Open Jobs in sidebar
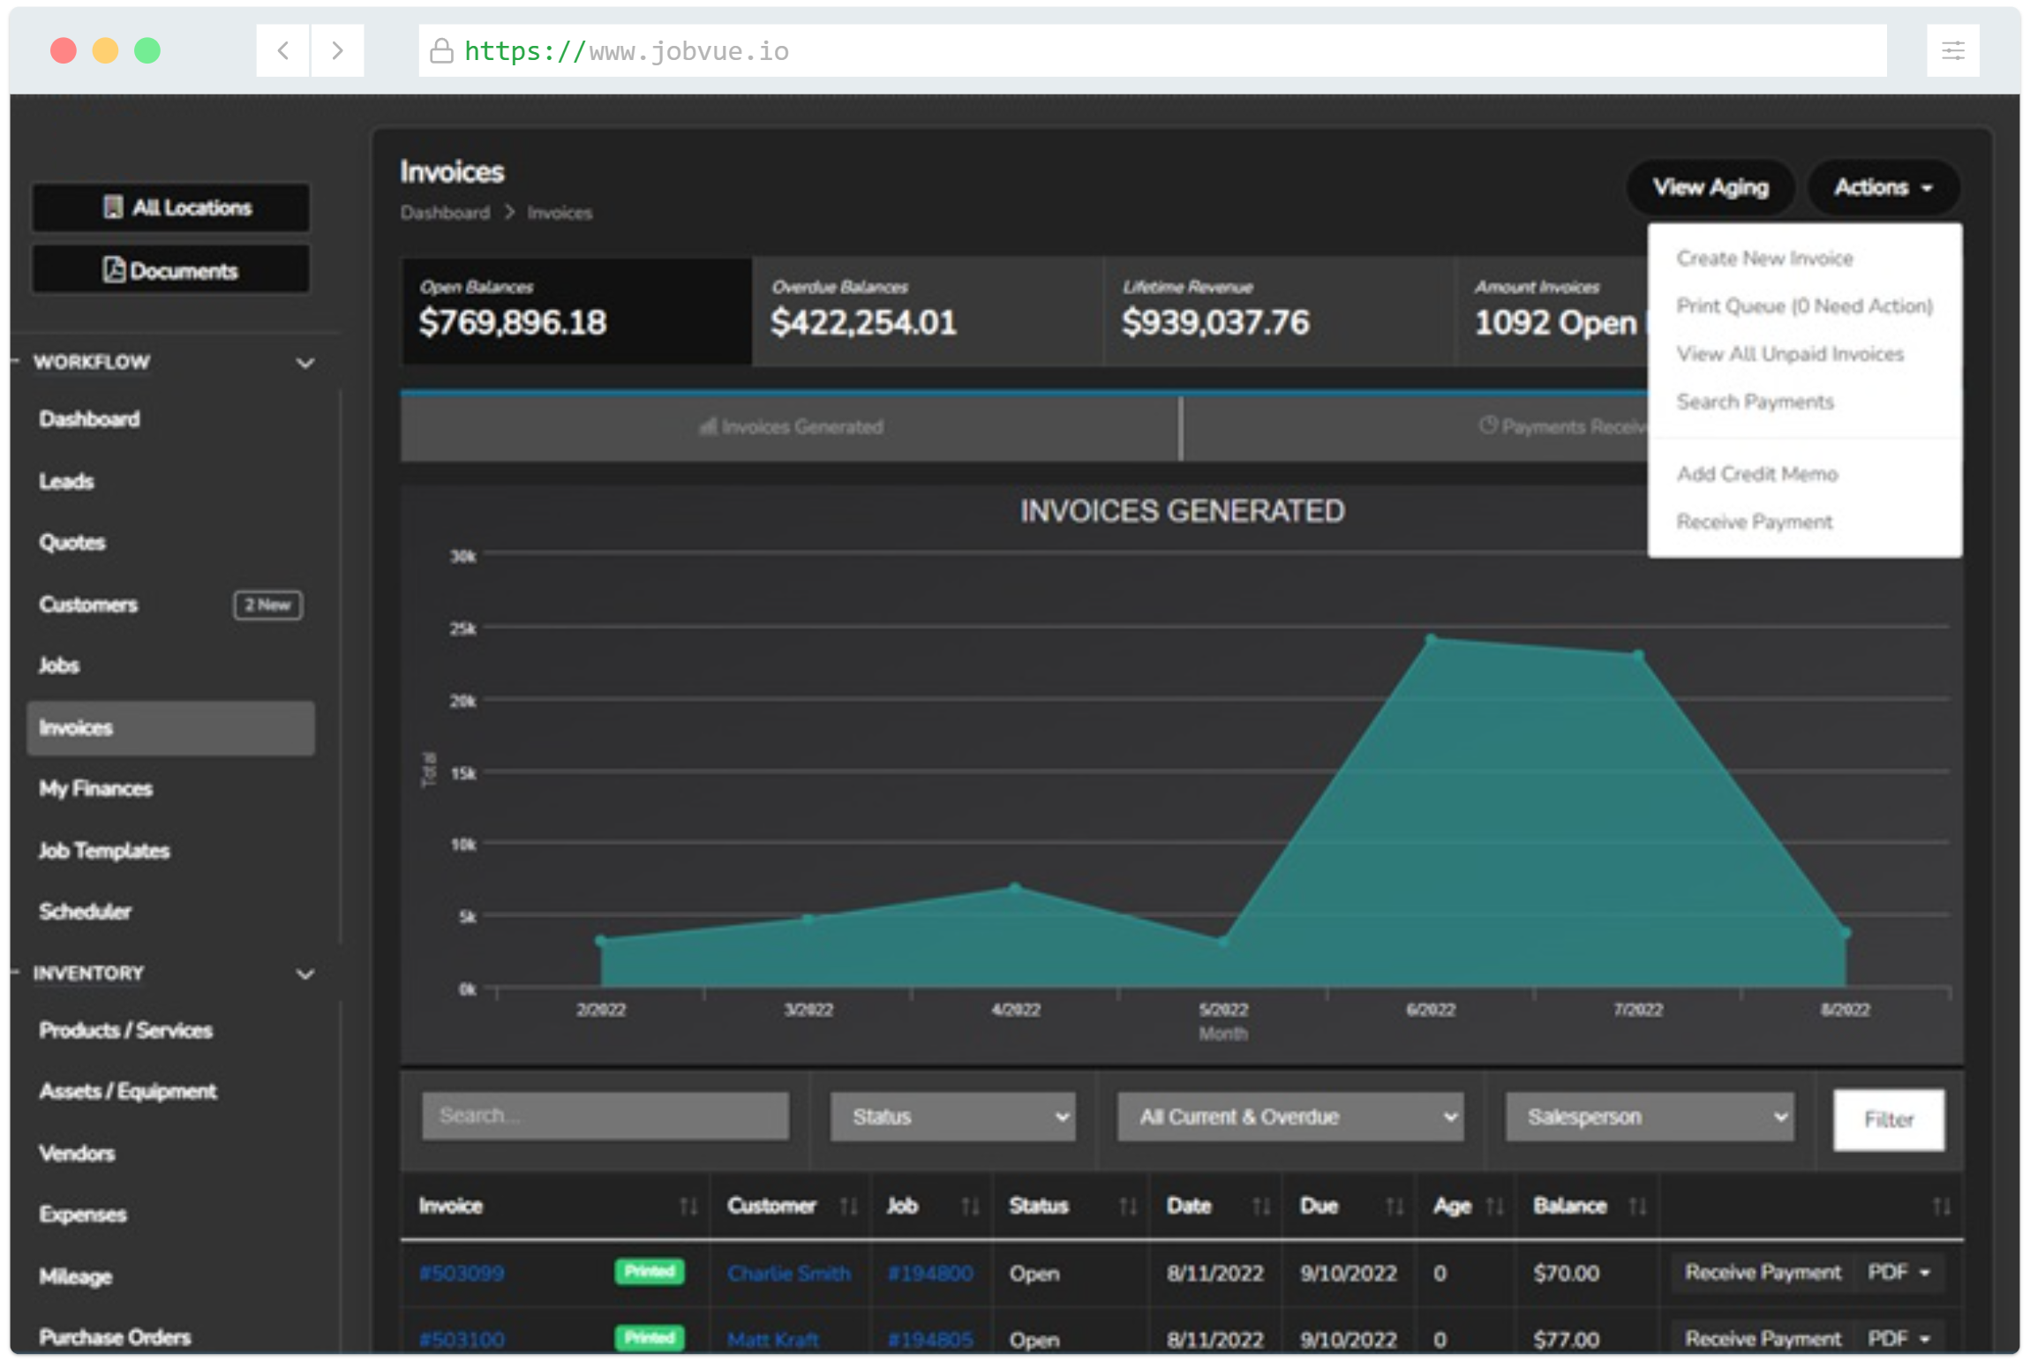 tap(59, 665)
